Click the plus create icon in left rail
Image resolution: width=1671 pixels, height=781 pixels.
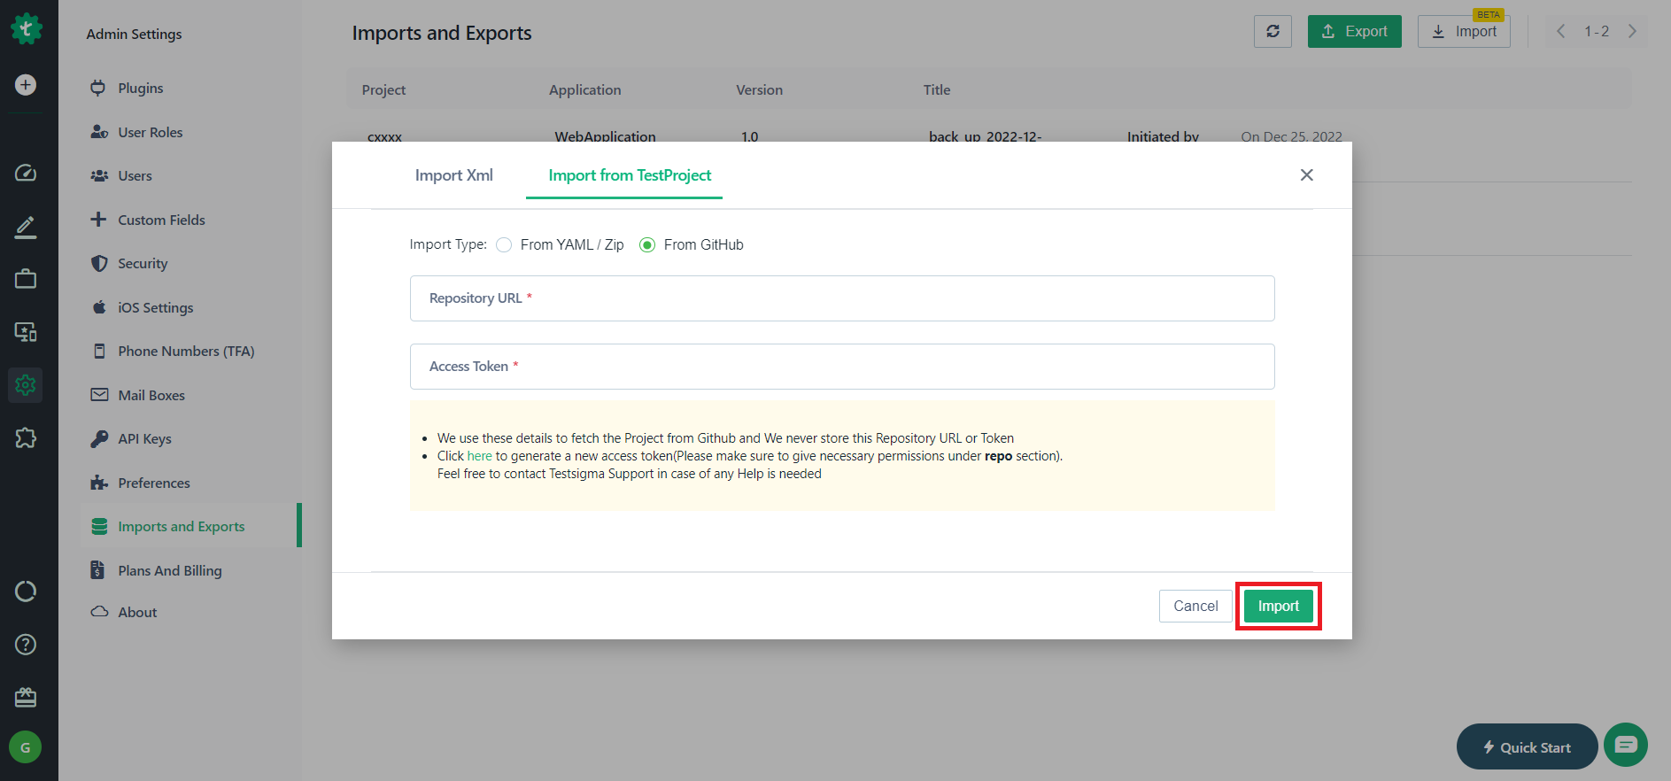(26, 85)
